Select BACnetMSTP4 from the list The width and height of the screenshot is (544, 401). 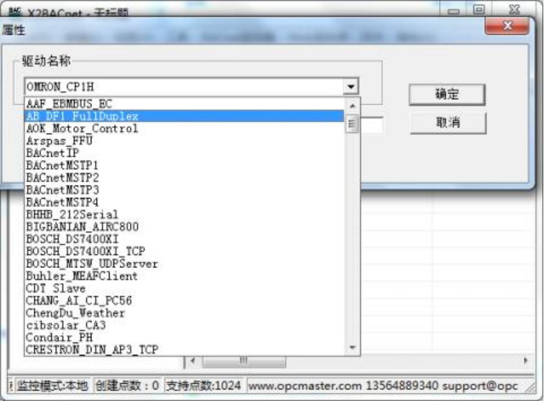click(x=184, y=202)
